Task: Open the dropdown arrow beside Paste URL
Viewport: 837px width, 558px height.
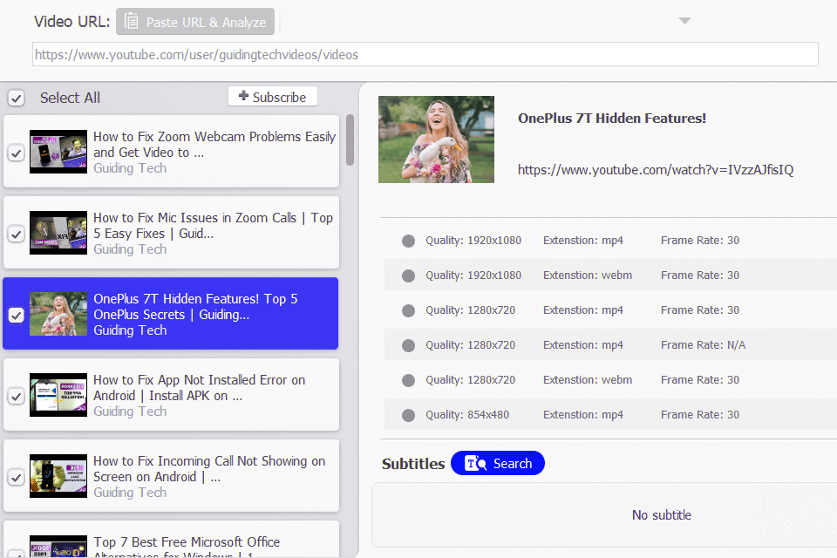Action: tap(684, 21)
